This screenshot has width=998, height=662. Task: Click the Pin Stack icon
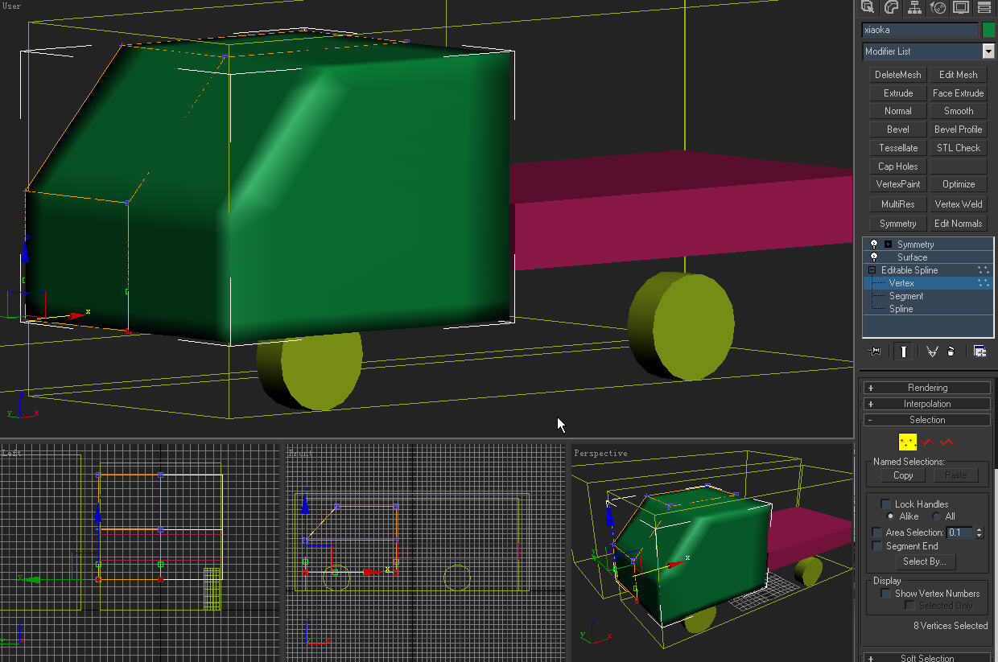pos(876,352)
